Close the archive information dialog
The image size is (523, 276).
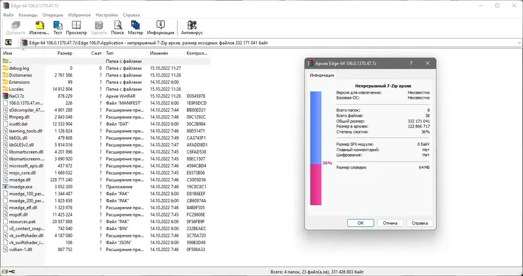click(x=428, y=63)
